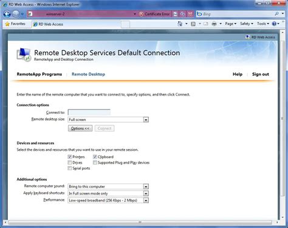Click the Options << button
The width and height of the screenshot is (288, 228).
[x=80, y=128]
